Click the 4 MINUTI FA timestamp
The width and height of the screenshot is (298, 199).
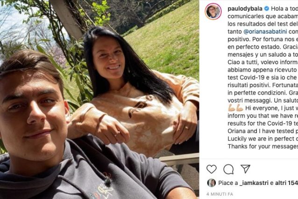tap(220, 194)
